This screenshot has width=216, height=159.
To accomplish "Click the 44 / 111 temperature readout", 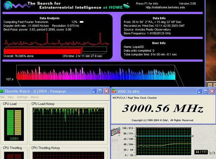I will click(201, 152).
